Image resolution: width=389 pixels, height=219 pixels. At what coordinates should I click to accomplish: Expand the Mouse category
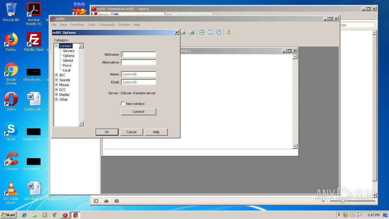[56, 85]
